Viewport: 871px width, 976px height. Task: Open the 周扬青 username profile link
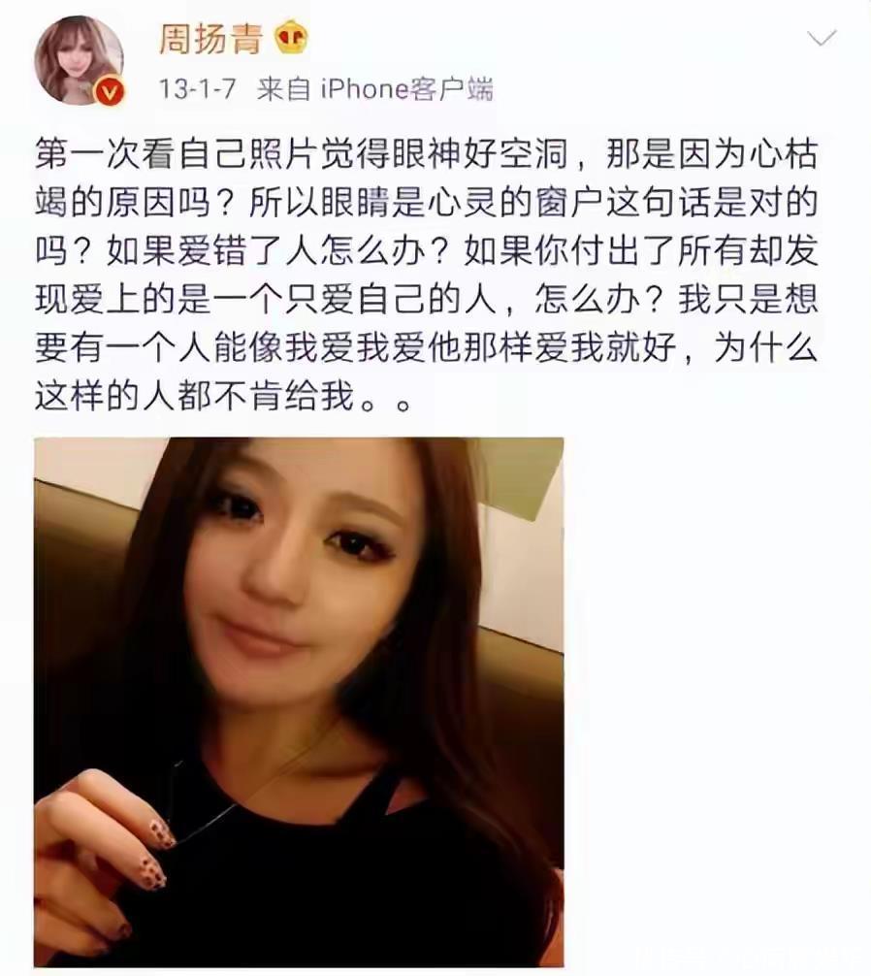pos(210,39)
